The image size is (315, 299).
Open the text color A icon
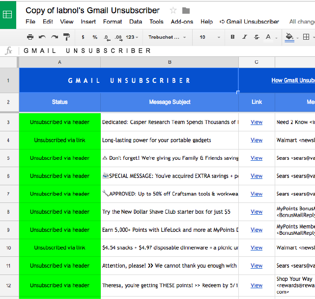point(268,37)
